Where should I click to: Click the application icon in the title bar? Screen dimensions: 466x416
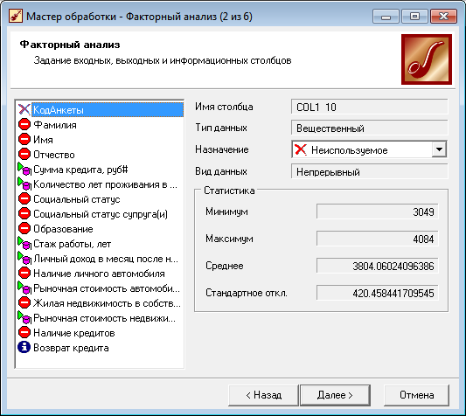[16, 16]
